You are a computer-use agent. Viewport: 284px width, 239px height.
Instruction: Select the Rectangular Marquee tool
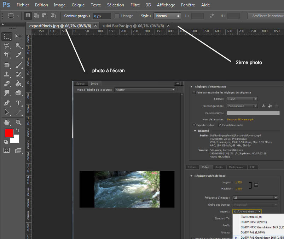click(7, 36)
